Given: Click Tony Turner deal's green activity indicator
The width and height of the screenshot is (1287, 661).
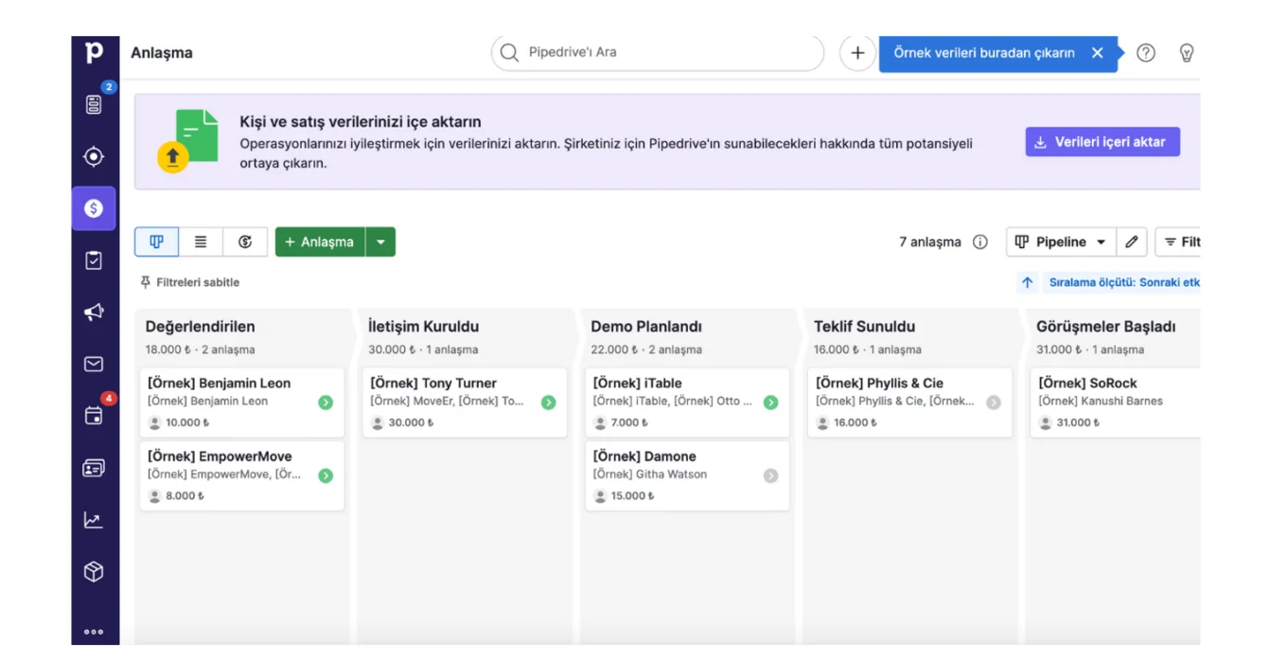Looking at the screenshot, I should [x=548, y=402].
